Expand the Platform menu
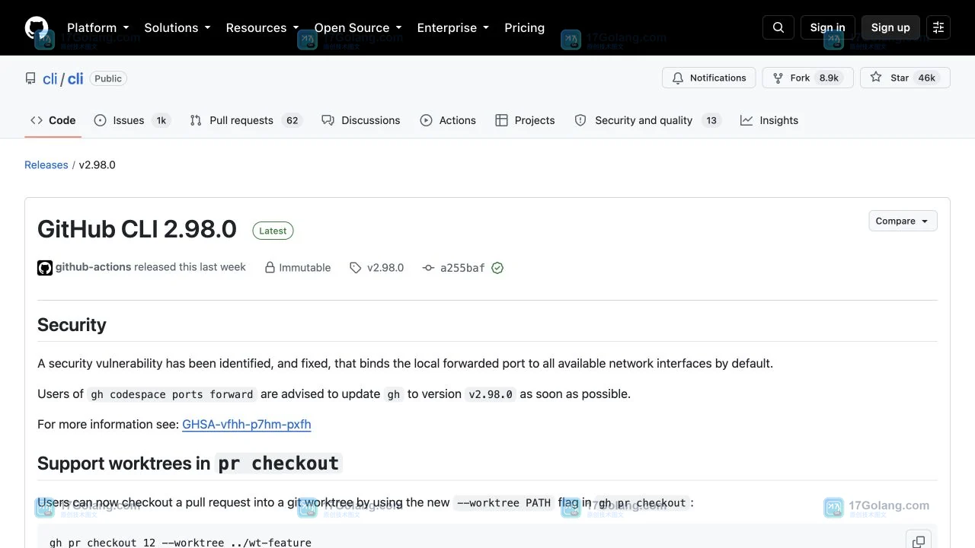 98,27
